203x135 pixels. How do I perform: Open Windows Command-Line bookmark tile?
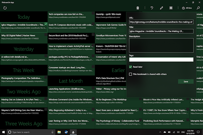pyautogui.click(x=71, y=102)
